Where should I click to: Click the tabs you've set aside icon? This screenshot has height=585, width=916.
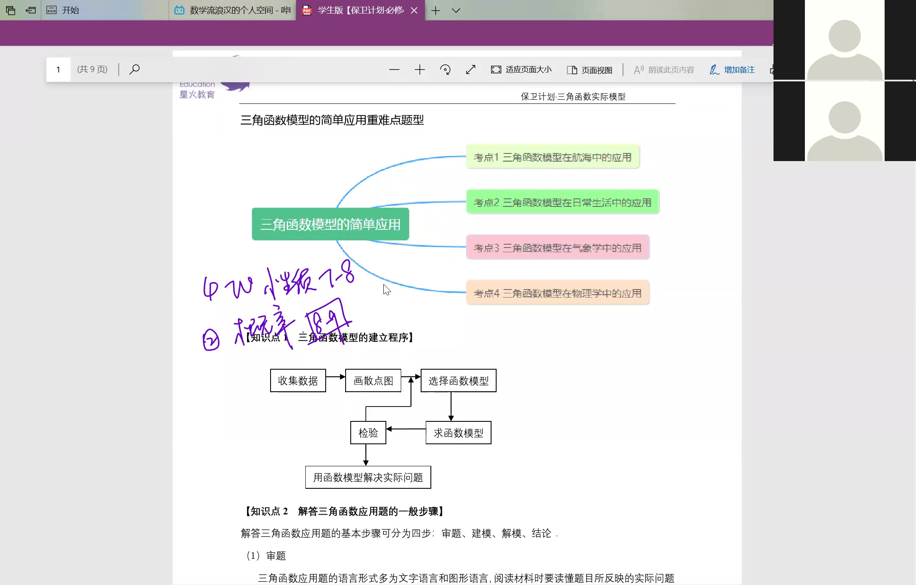coord(11,10)
